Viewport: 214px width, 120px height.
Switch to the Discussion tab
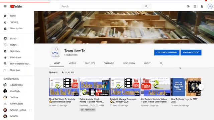tap(129, 63)
